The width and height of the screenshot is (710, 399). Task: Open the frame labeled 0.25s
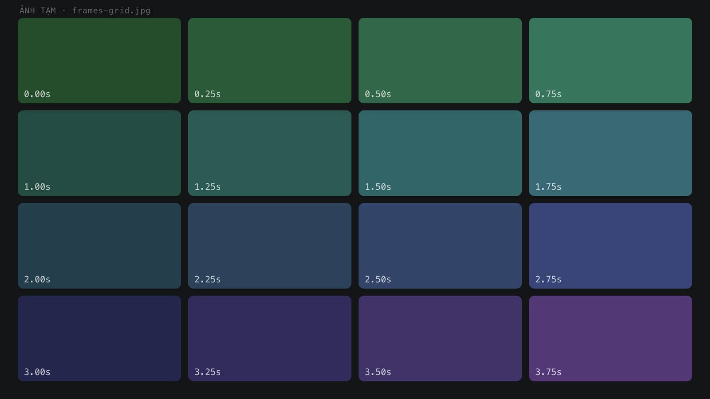coord(270,60)
